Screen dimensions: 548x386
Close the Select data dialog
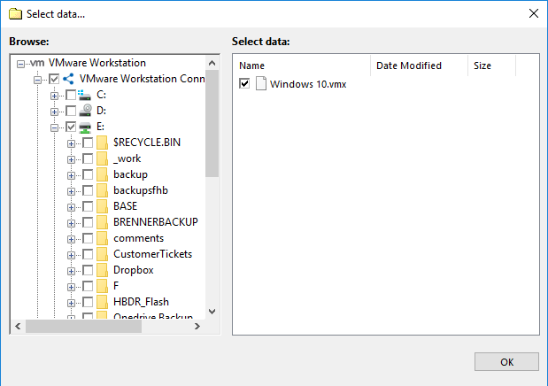point(533,13)
